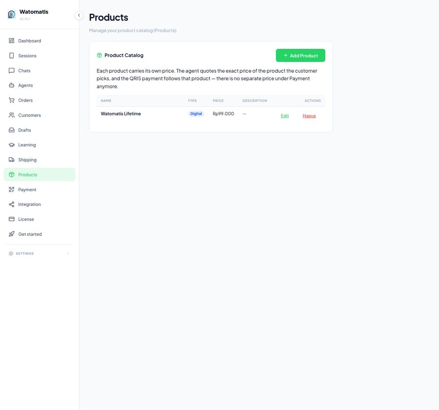Click the Drafts inbox icon

click(x=12, y=130)
